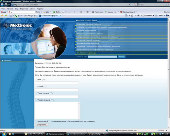Switch to the www.brandmedia taskbar window

click(x=76, y=134)
